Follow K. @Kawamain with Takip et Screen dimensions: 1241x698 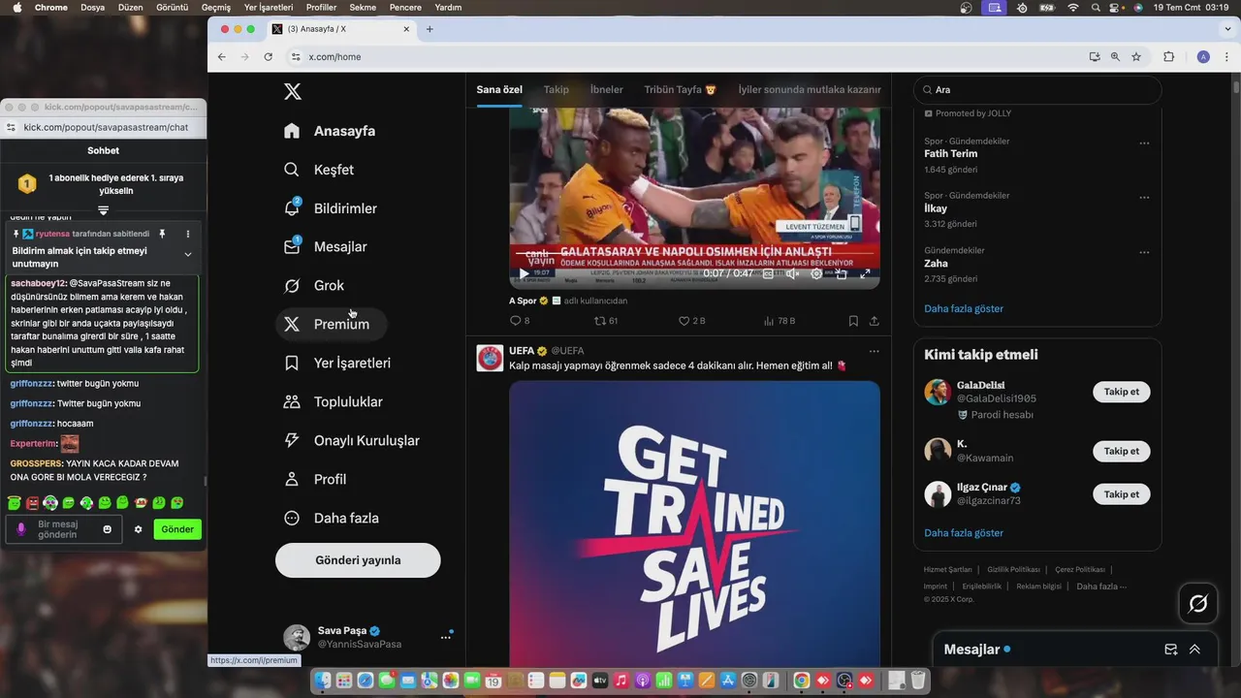(x=1122, y=451)
